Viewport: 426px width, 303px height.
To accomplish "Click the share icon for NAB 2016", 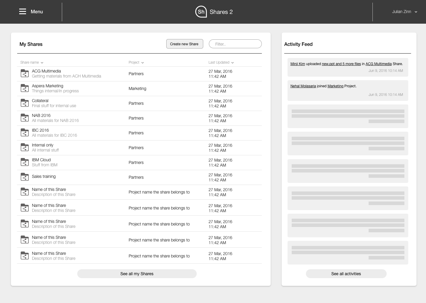I will 25,118.
